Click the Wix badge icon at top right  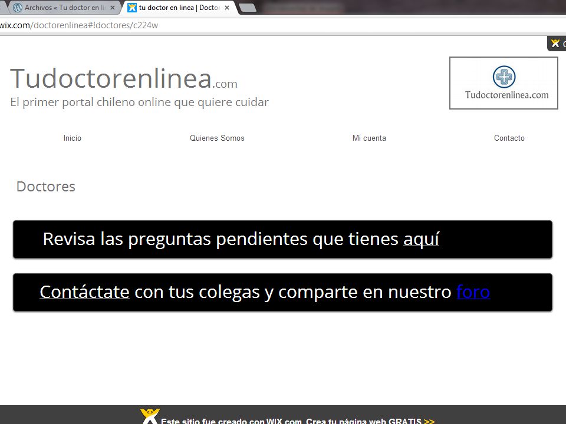coord(555,44)
